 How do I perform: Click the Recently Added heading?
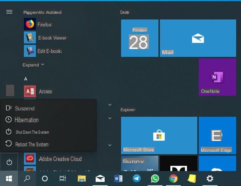(42, 12)
